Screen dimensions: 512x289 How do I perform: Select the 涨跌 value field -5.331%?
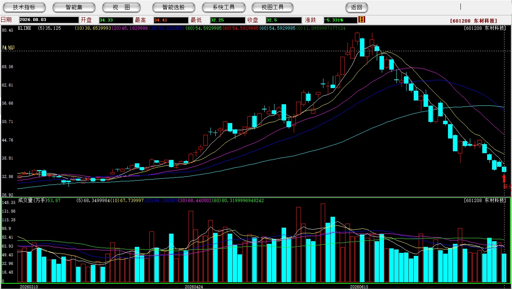point(341,20)
